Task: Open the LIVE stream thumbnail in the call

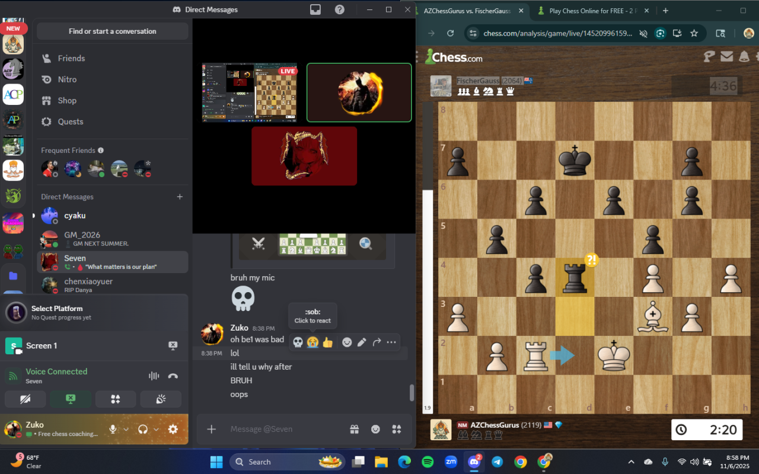Action: coord(250,92)
